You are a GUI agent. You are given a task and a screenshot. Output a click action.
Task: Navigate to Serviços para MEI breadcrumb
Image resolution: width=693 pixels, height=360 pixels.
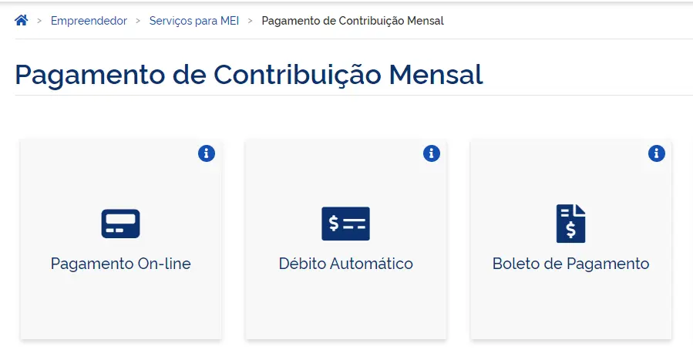tap(193, 21)
